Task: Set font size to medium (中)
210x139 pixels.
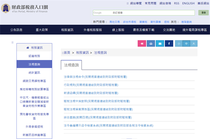Action: pos(186,43)
